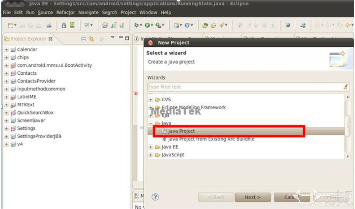Click the wizard list scrollbar thumb
This screenshot has width=355, height=209.
[348, 126]
